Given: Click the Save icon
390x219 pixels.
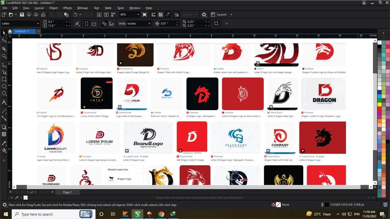Looking at the screenshot, I should click(22, 15).
